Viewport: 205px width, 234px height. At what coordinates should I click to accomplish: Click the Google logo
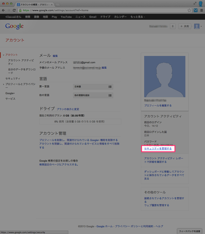pos(14,26)
